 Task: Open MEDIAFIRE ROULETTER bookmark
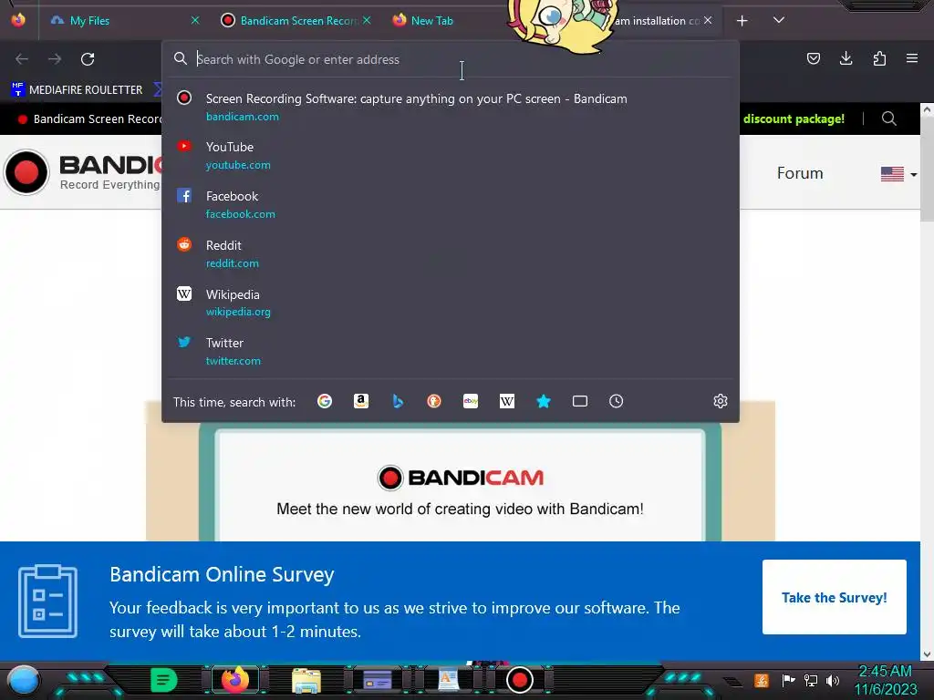tap(77, 89)
